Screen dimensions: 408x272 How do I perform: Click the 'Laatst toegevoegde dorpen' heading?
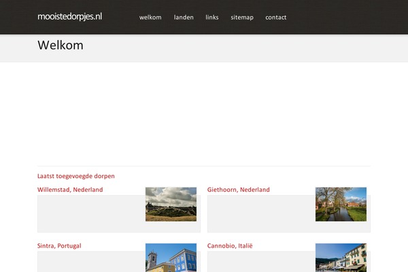tap(76, 176)
